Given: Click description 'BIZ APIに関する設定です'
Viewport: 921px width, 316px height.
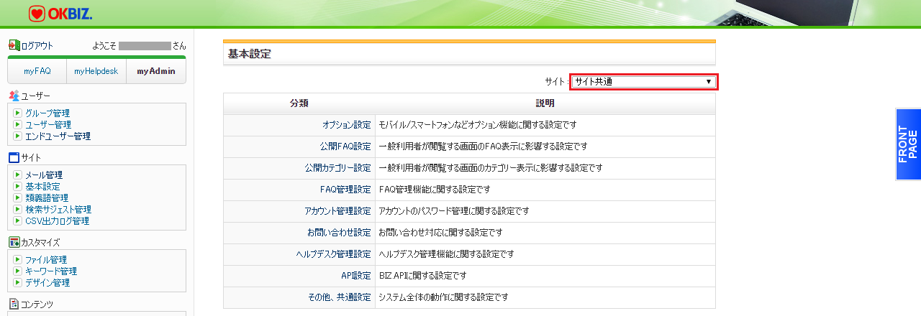Looking at the screenshot, I should 422,276.
